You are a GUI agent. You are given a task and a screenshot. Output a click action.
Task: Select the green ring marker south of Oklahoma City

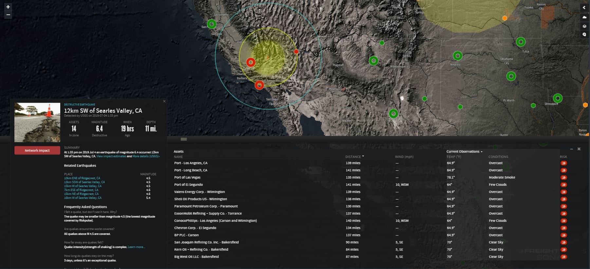(511, 76)
